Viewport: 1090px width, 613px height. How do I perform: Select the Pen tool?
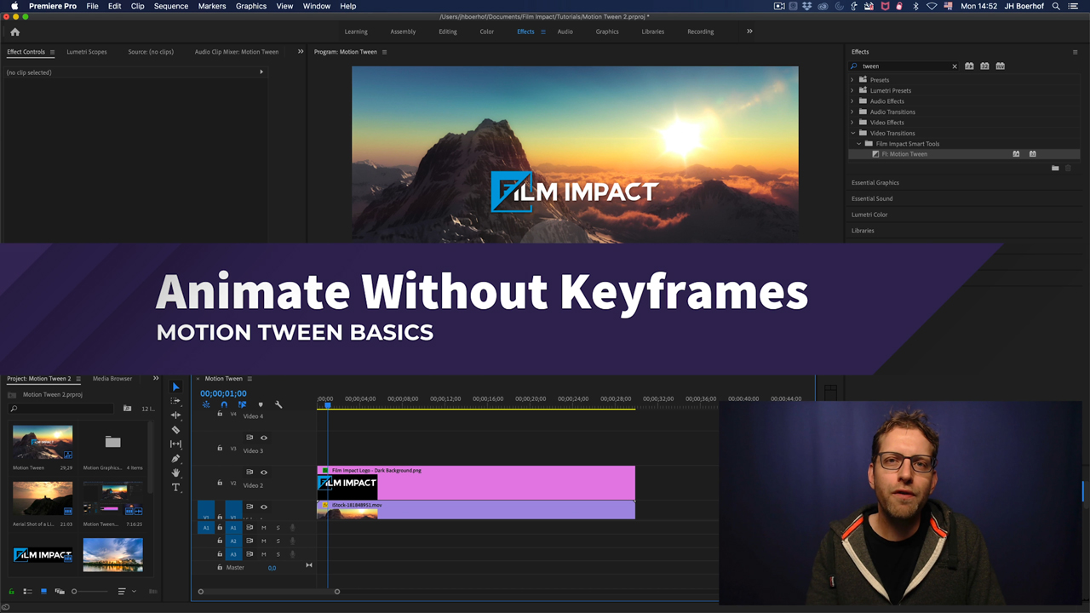175,458
